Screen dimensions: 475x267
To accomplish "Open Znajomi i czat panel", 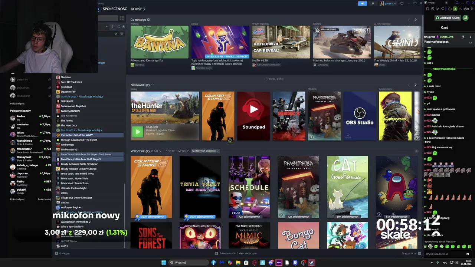I will pyautogui.click(x=412, y=253).
